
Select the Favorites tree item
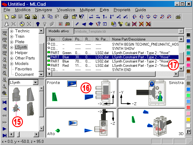[24, 69]
